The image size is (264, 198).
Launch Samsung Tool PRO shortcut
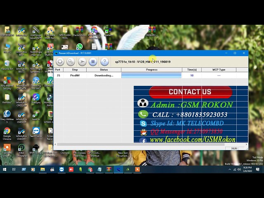[36, 83]
